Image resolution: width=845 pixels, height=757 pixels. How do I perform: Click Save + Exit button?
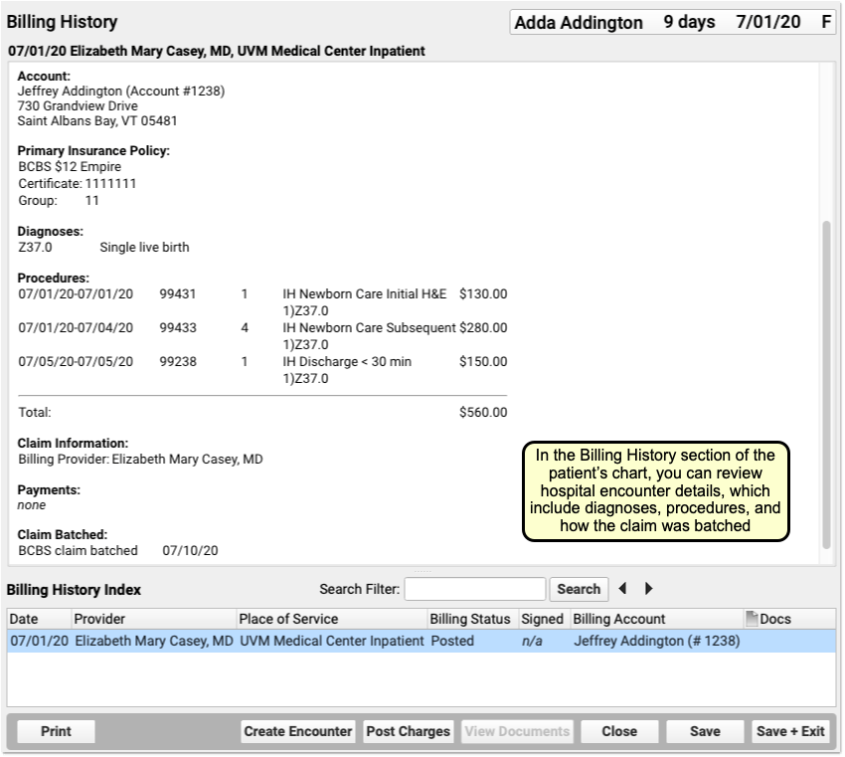coord(790,731)
